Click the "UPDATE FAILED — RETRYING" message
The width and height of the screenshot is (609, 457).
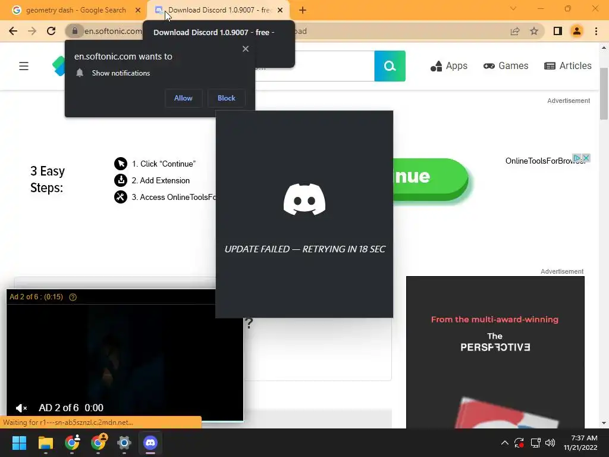coord(305,249)
